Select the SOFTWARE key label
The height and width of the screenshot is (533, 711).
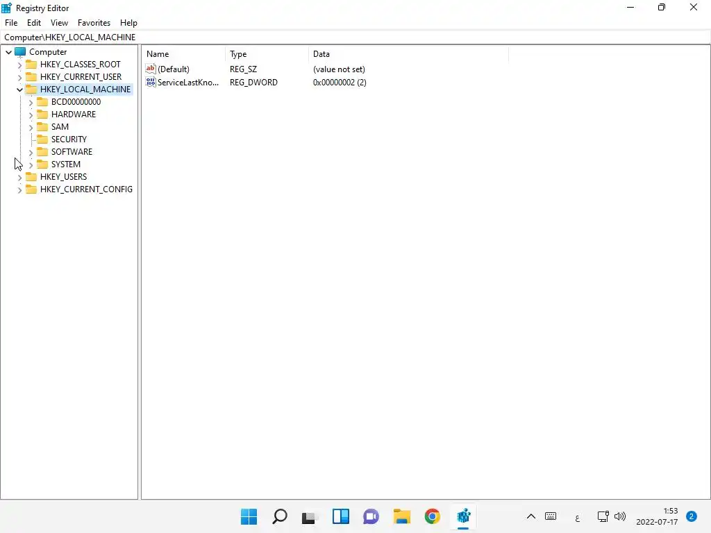[72, 152]
